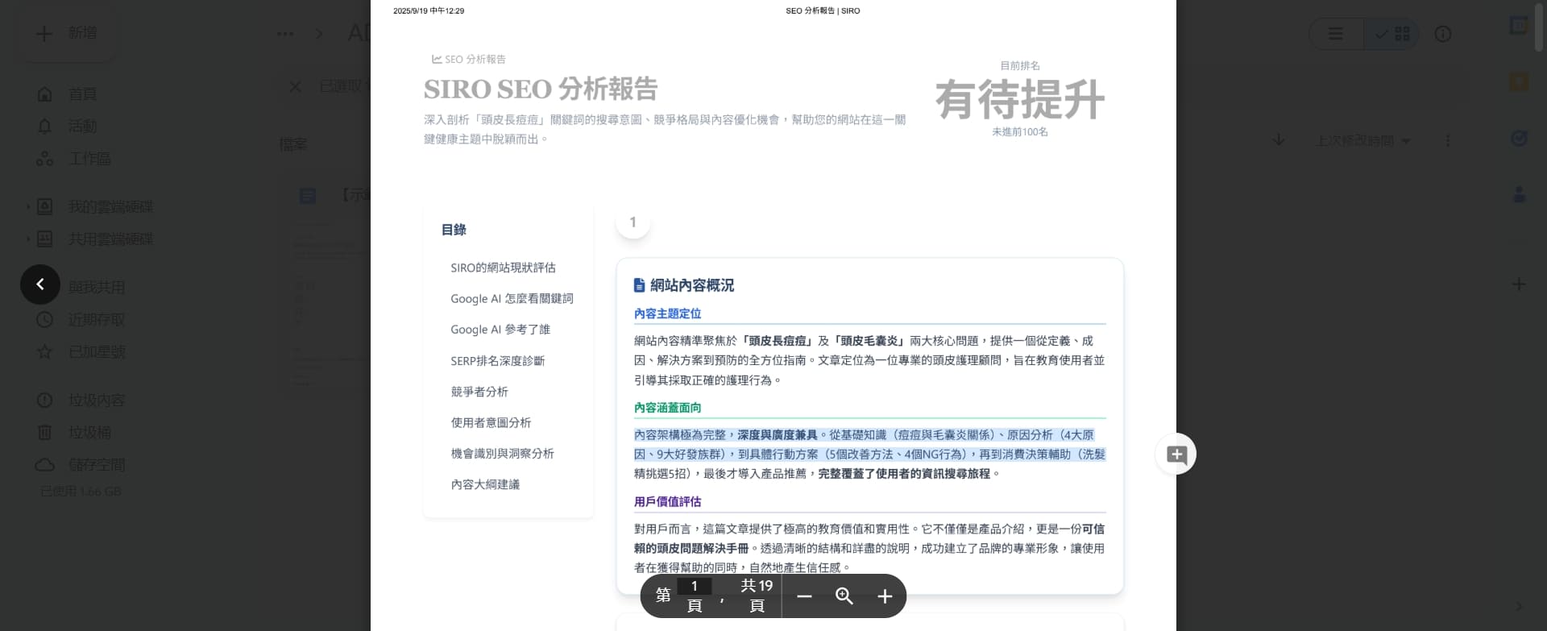Go to 首頁 in the sidebar

pyautogui.click(x=82, y=94)
